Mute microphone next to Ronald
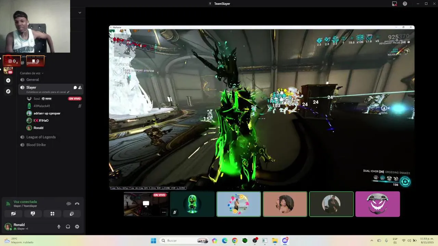The height and width of the screenshot is (246, 438). click(59, 227)
